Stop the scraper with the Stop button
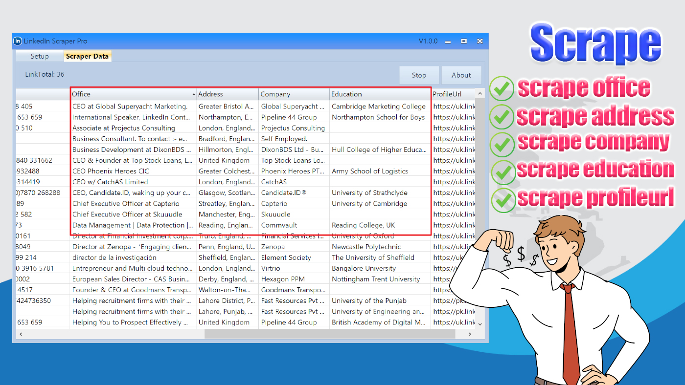685x385 pixels. tap(419, 75)
